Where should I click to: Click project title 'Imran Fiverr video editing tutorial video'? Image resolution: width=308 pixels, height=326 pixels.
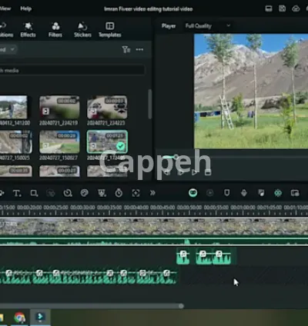[x=149, y=9]
